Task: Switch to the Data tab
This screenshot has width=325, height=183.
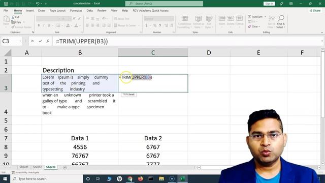Action: (89, 10)
